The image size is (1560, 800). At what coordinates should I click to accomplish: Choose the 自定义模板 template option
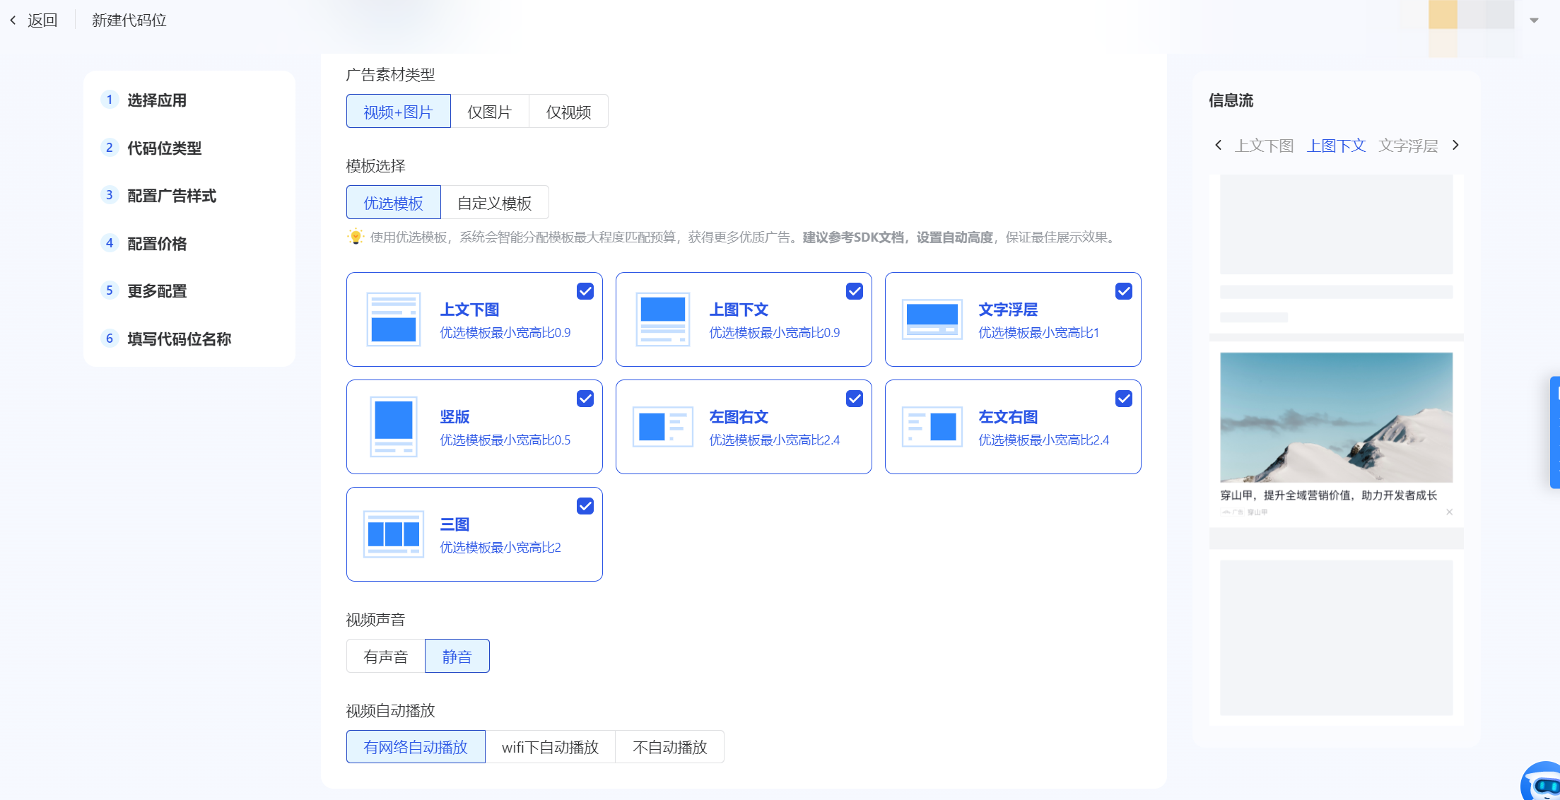(494, 203)
